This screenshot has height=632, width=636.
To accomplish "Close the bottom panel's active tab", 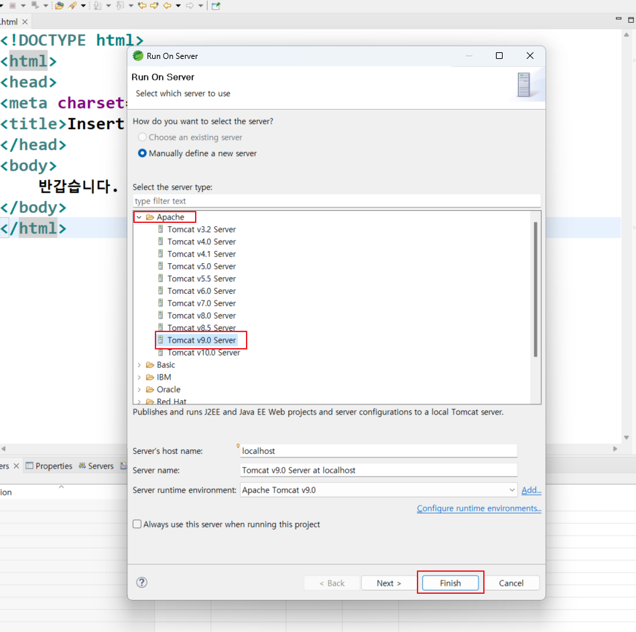I will coord(16,466).
